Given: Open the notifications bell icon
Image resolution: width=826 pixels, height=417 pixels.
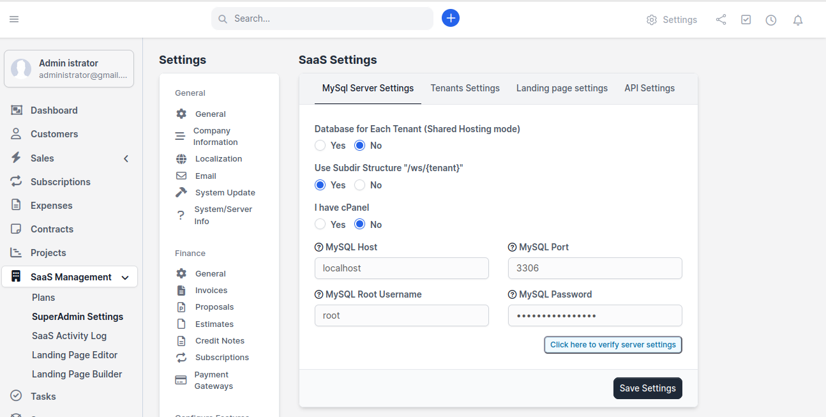Looking at the screenshot, I should [x=797, y=20].
